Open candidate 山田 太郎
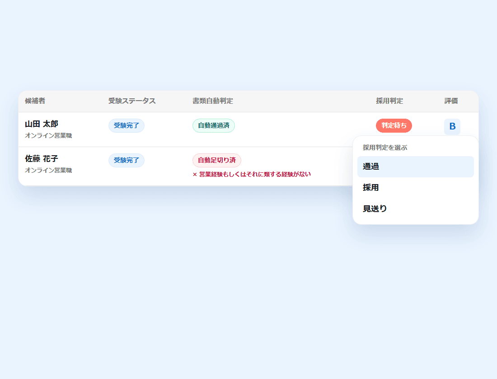 [42, 124]
